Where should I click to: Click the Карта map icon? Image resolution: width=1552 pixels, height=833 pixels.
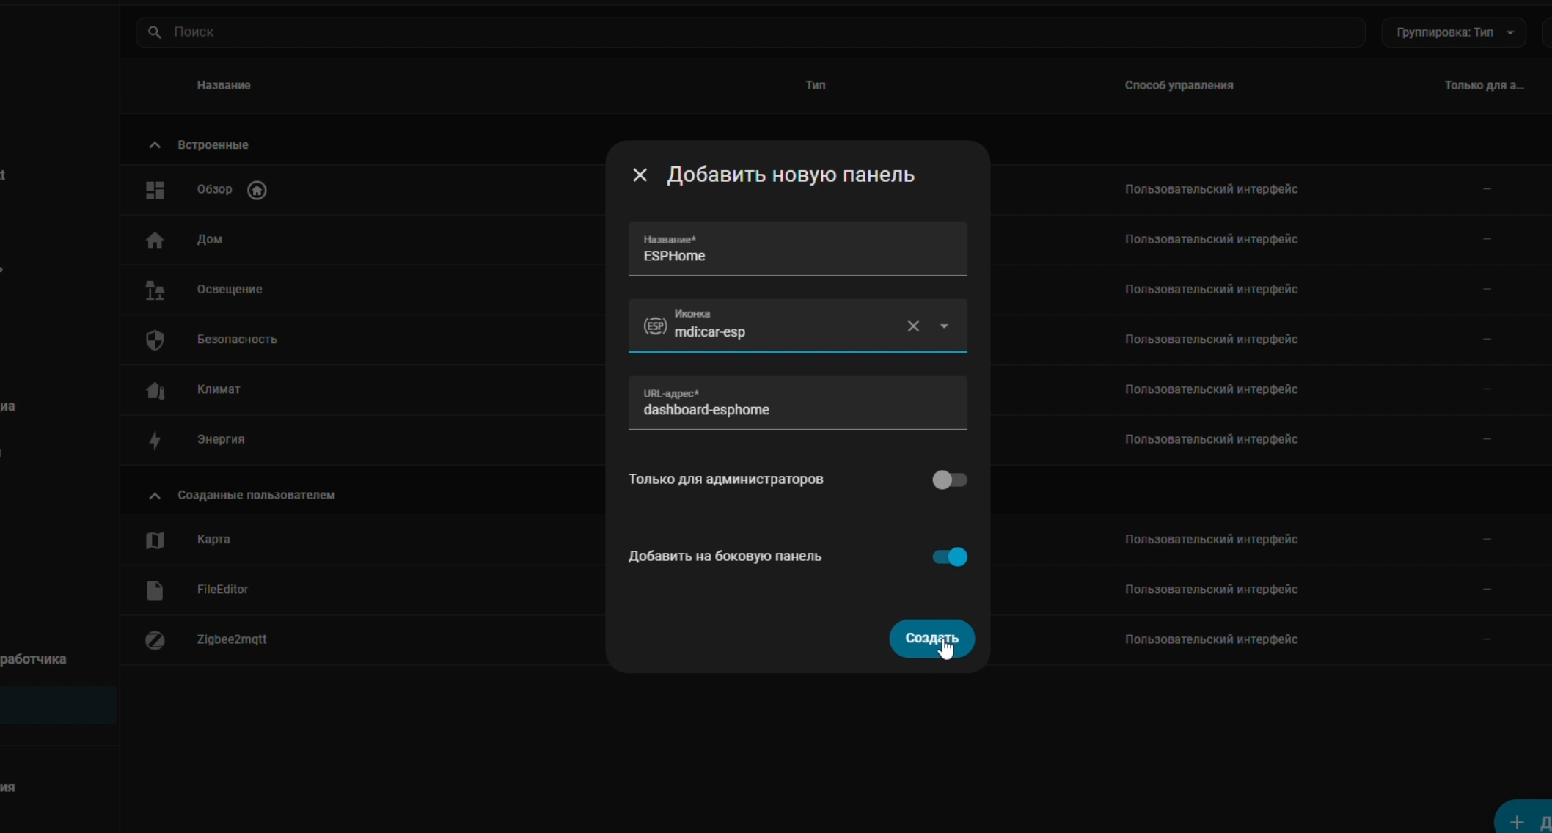[155, 540]
